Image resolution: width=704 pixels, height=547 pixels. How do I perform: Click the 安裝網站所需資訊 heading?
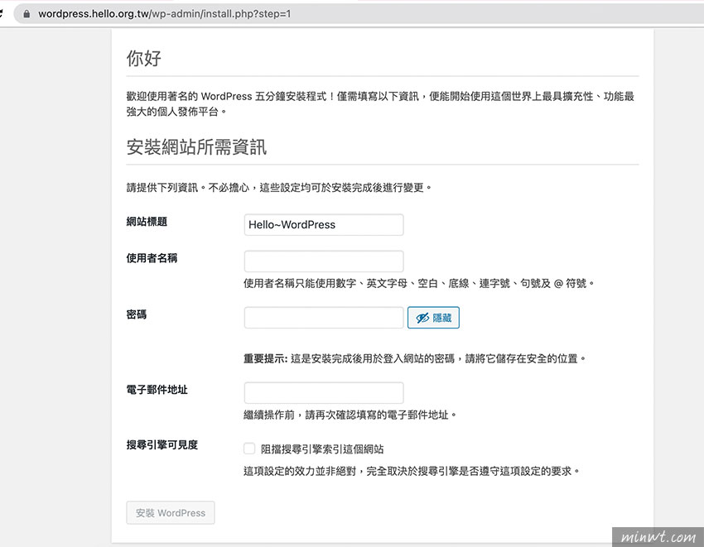pyautogui.click(x=196, y=146)
